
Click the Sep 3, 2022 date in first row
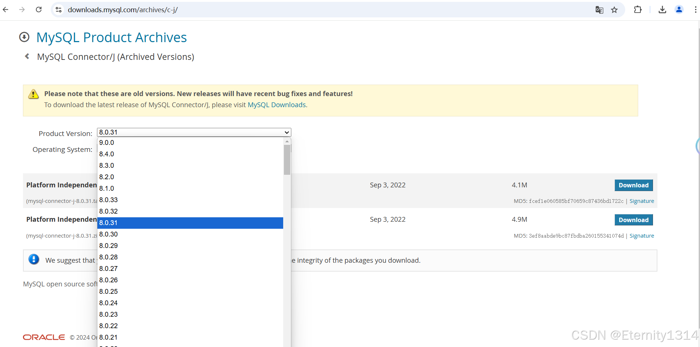tap(388, 185)
